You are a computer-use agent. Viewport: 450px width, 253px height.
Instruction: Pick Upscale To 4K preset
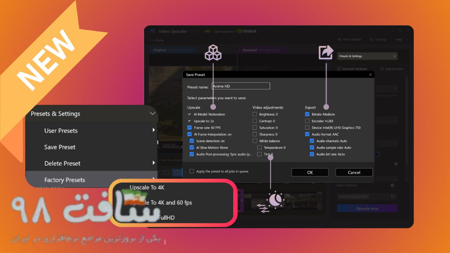[147, 187]
